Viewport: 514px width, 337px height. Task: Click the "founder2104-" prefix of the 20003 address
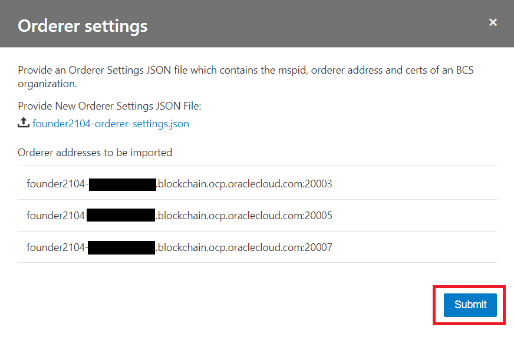57,184
